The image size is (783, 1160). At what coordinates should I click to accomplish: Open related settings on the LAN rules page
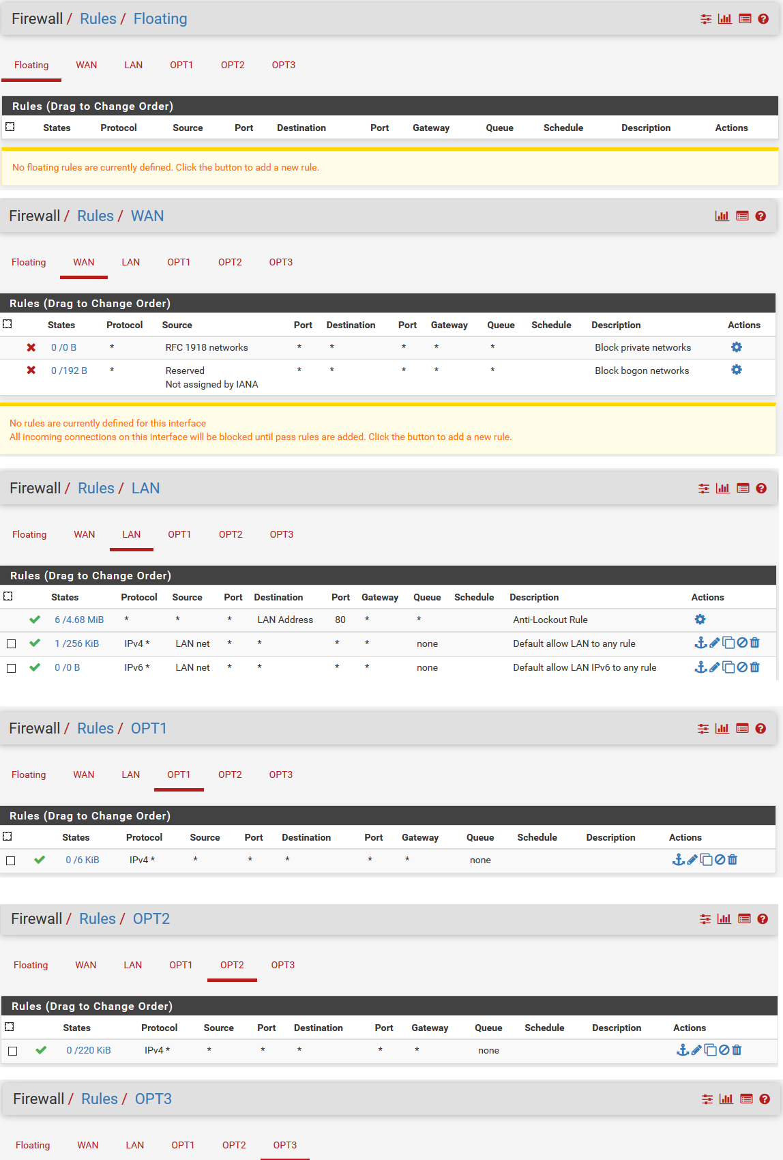[x=704, y=489]
